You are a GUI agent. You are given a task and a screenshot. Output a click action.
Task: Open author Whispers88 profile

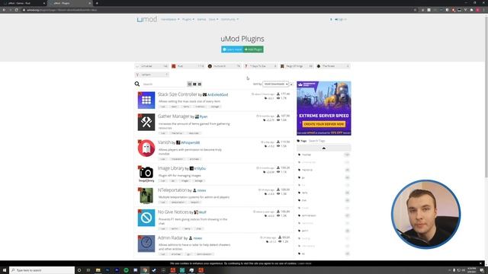coord(190,142)
